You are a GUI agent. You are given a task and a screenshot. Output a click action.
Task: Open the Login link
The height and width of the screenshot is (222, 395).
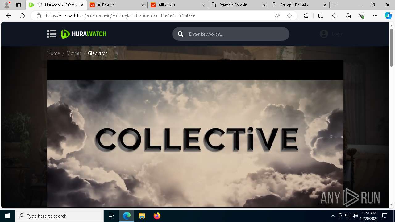click(x=338, y=34)
